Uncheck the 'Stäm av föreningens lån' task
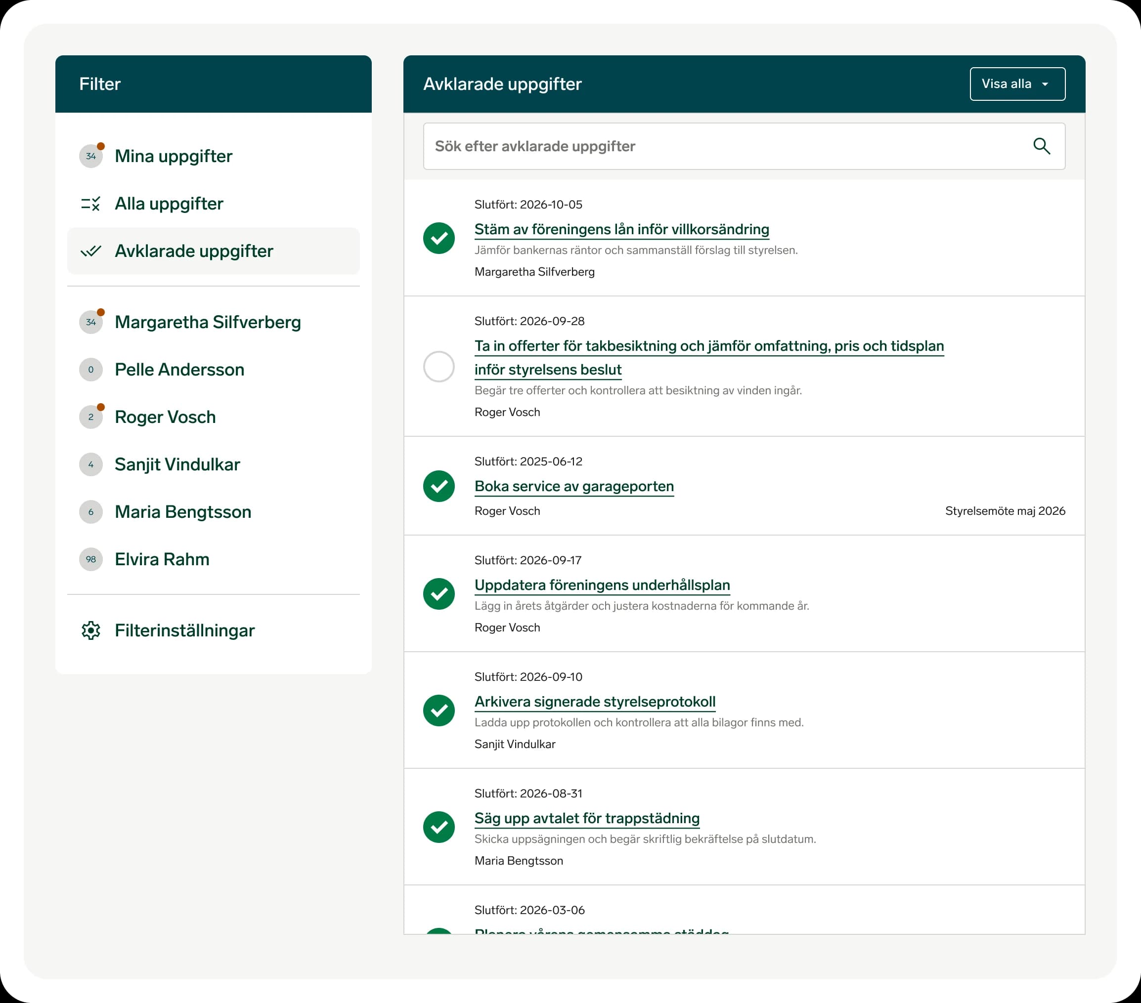 click(439, 238)
